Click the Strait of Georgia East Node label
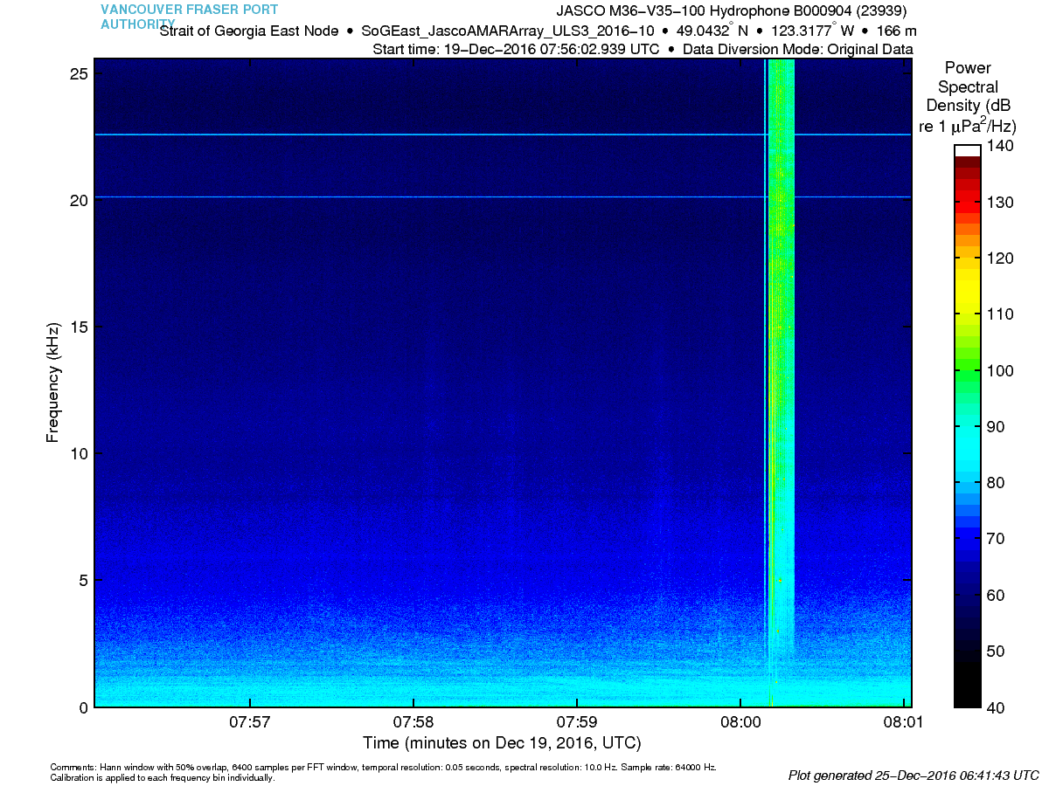 249,31
